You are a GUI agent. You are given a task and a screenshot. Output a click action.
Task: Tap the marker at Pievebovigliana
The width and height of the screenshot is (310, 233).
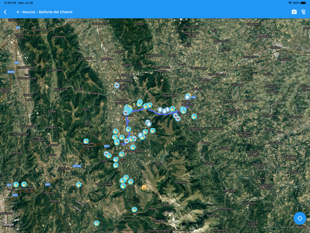[133, 147]
